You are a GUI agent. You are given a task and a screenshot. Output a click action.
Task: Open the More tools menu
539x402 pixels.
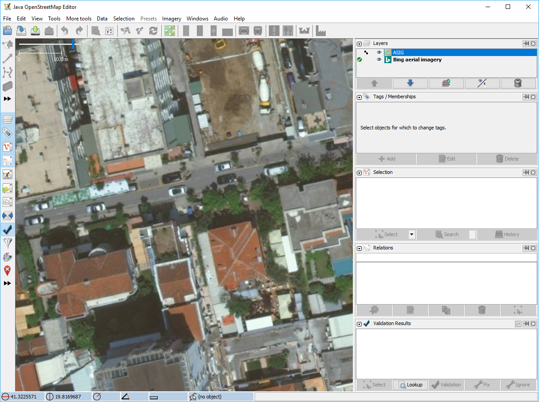tap(79, 19)
